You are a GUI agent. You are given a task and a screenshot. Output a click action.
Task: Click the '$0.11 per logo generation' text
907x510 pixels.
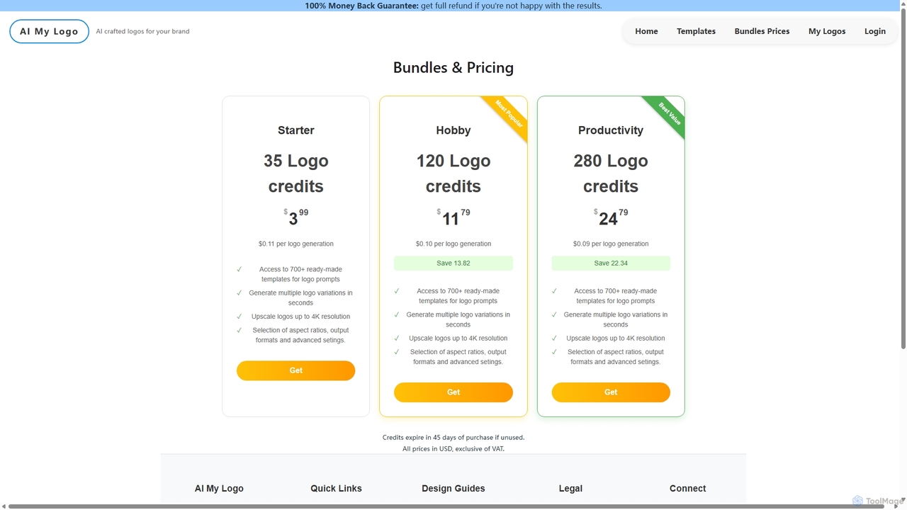295,244
